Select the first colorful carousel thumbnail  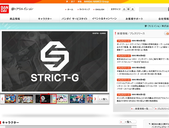point(10,99)
